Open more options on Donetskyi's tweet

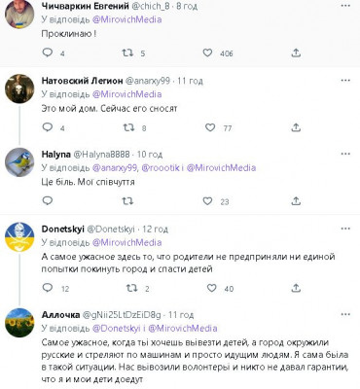click(x=345, y=229)
